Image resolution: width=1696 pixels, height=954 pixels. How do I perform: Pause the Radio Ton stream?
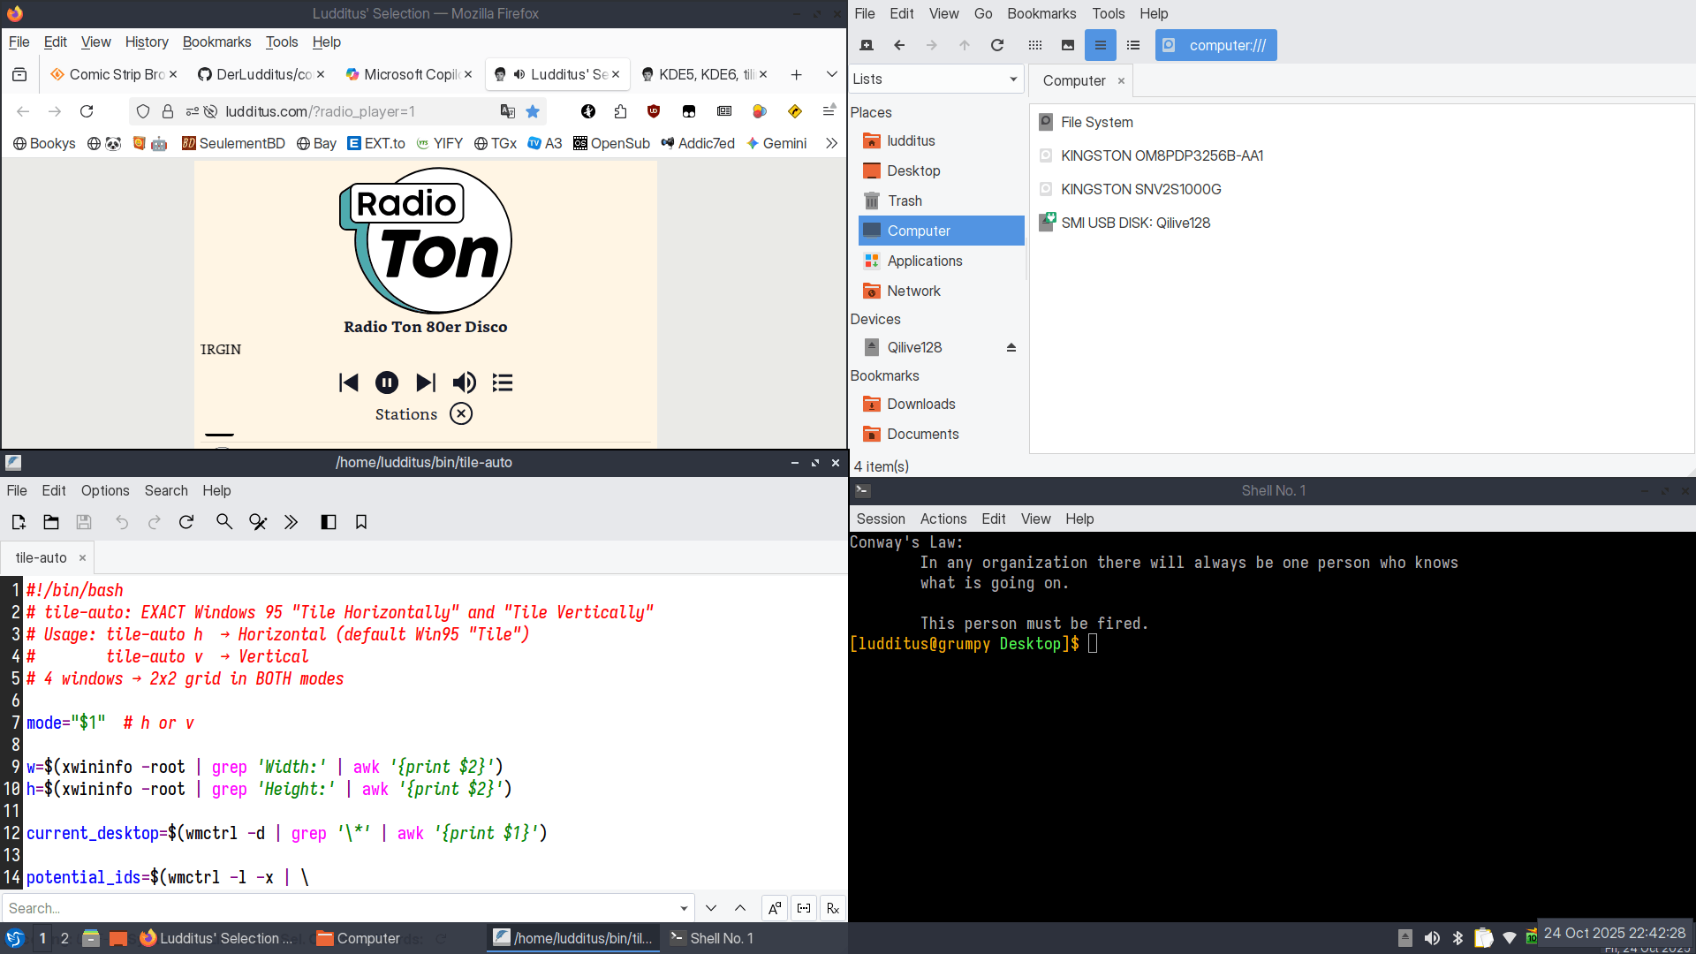[387, 382]
